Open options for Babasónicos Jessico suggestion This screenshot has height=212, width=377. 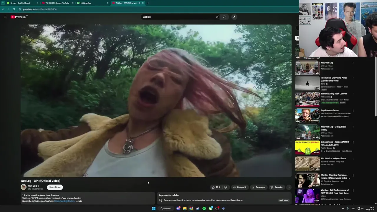click(353, 143)
